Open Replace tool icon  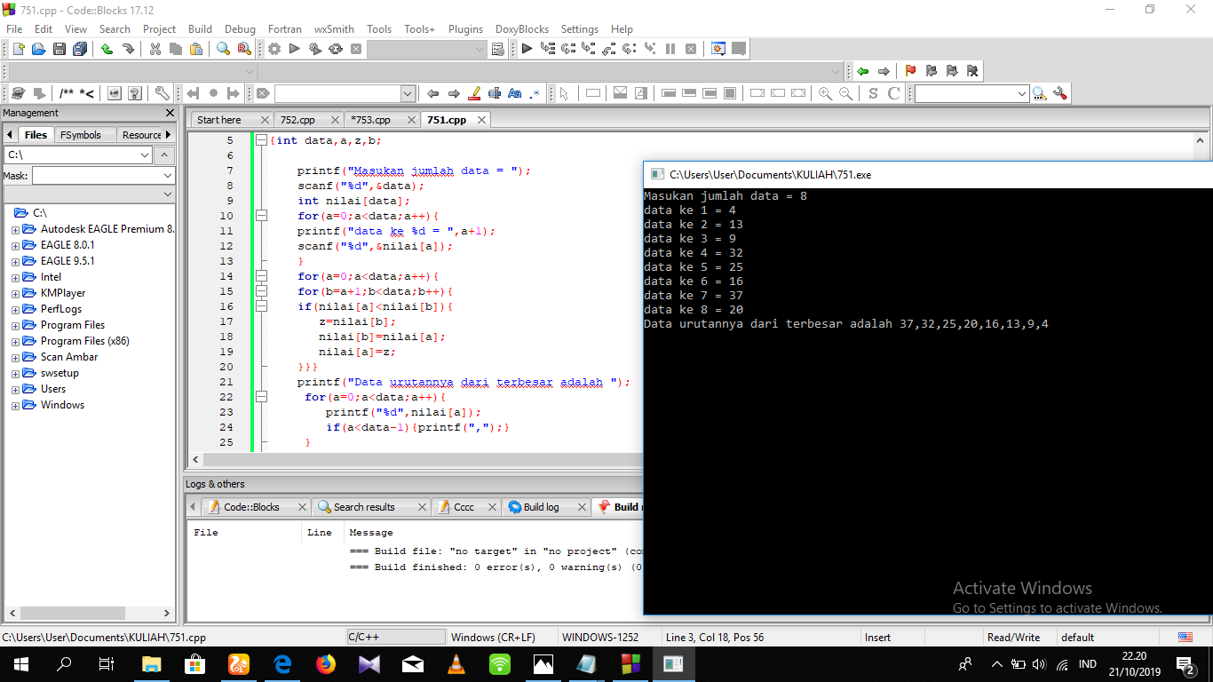coord(243,49)
